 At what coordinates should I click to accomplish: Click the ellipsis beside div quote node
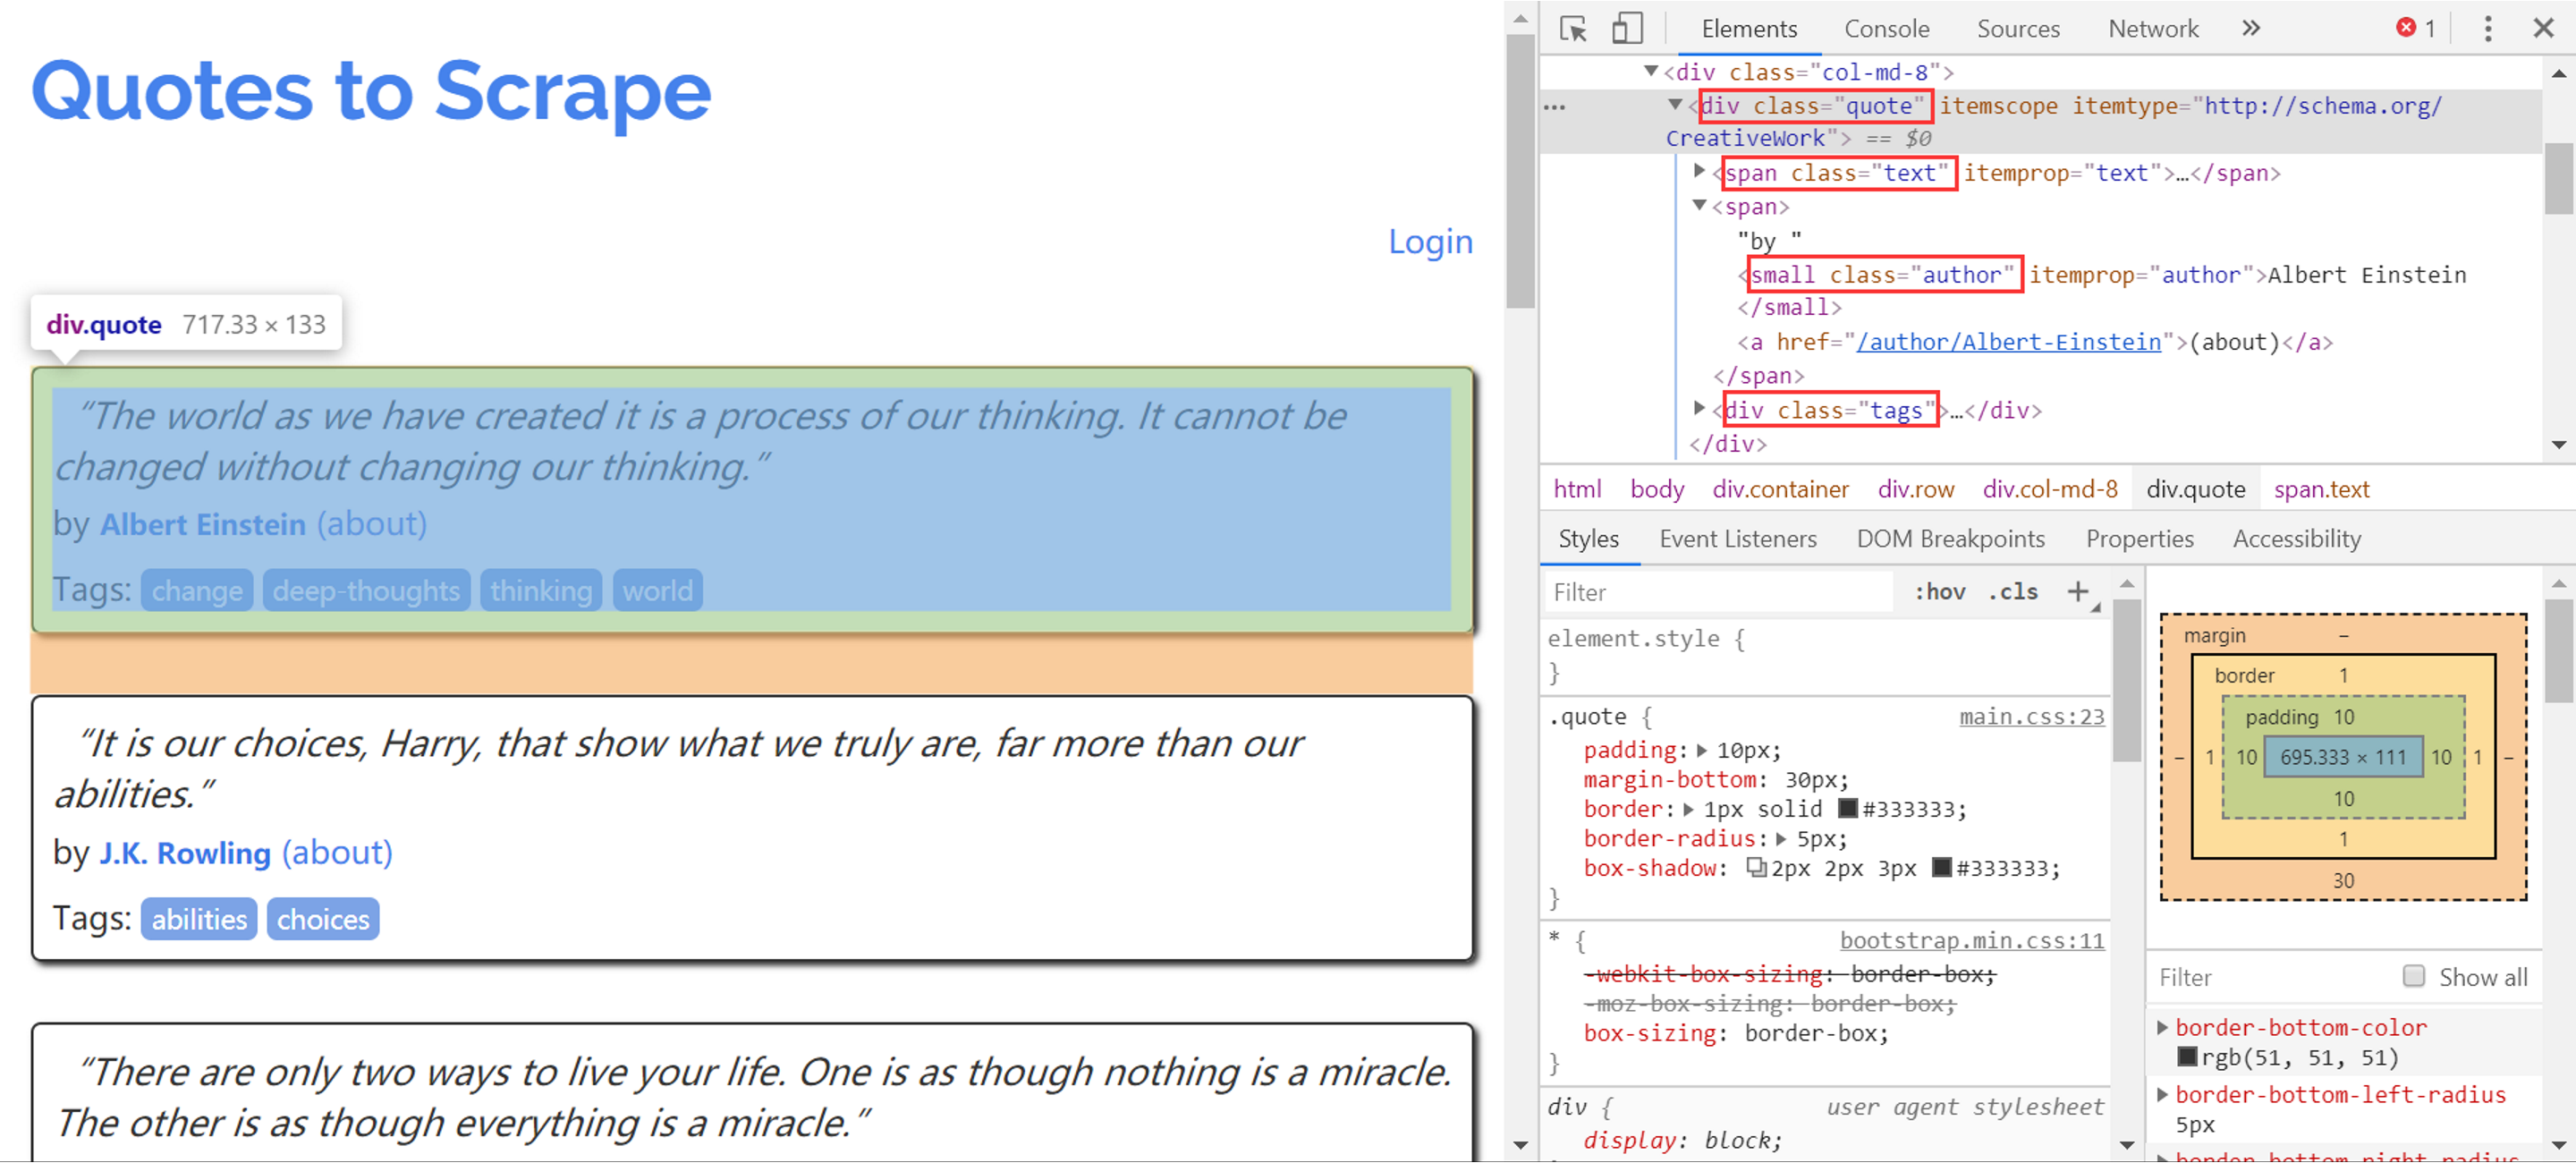pos(1555,107)
